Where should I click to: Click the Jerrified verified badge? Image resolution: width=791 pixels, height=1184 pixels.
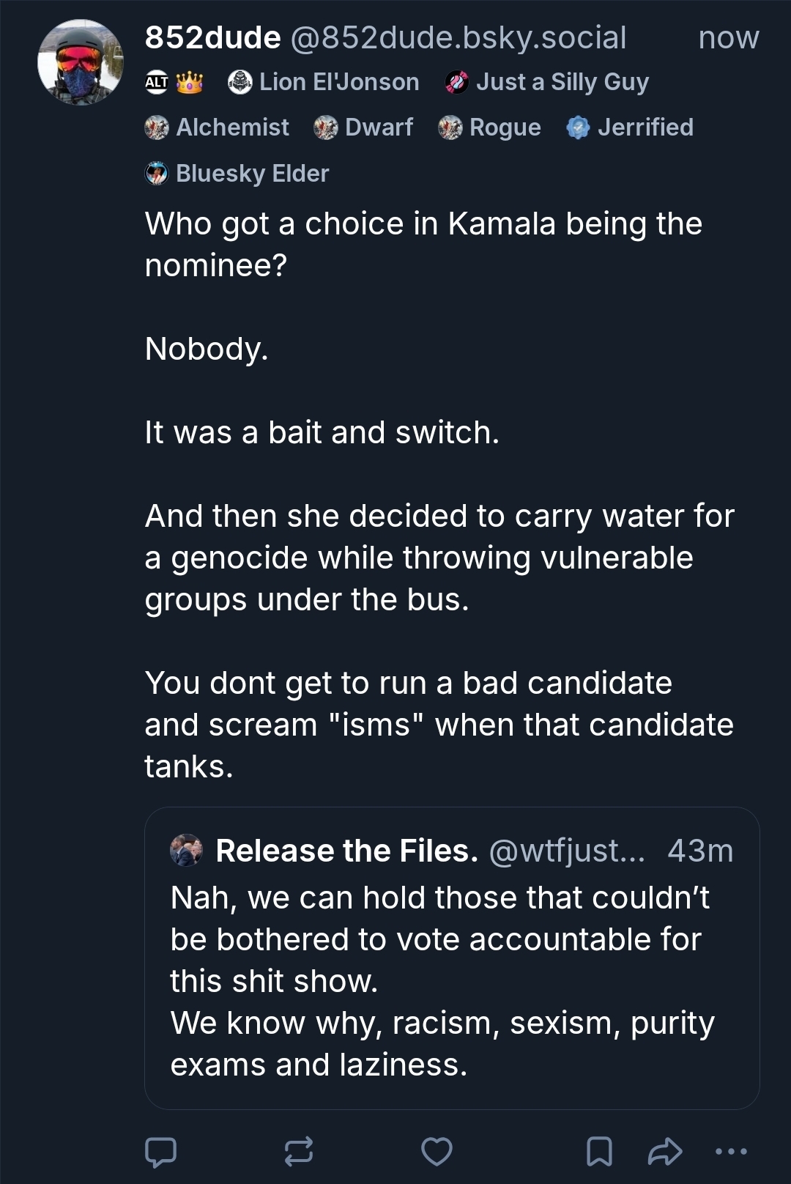tap(631, 127)
